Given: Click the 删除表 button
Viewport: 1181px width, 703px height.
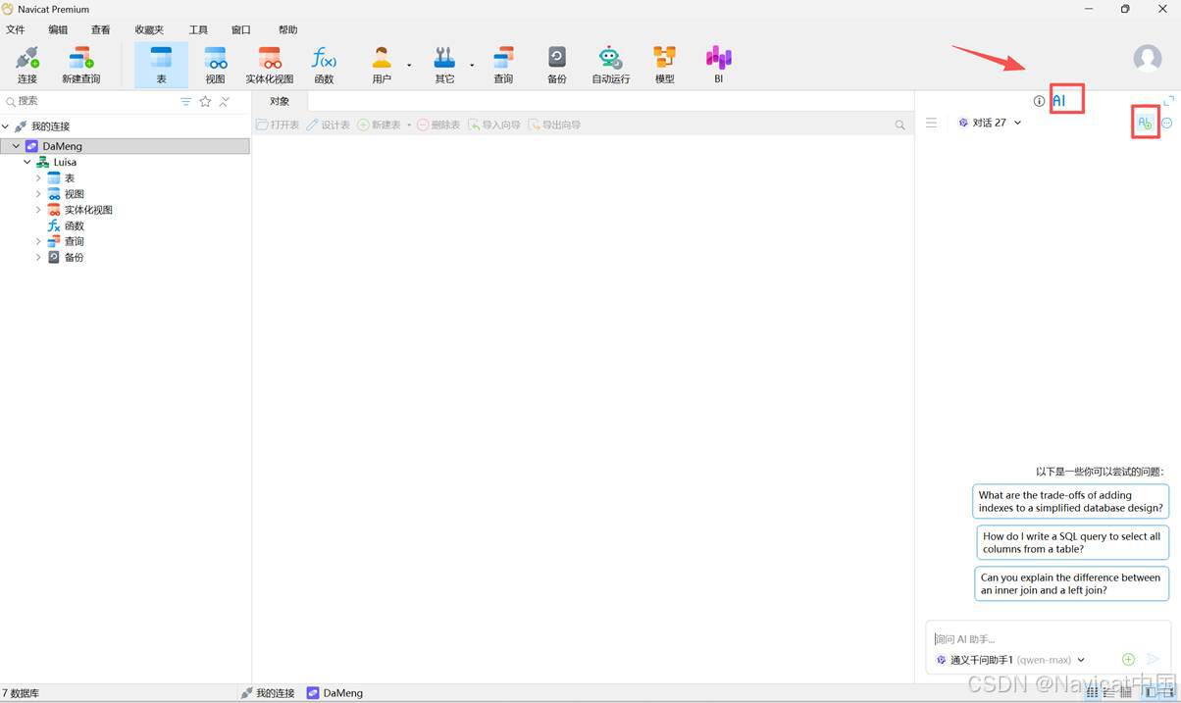Looking at the screenshot, I should [438, 125].
